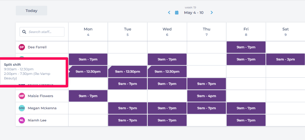This screenshot has width=305, height=140.
Task: Open the calendar date picker icon
Action: click(x=177, y=13)
